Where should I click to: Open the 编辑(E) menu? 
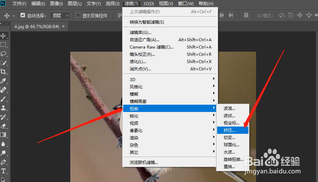tap(38, 3)
